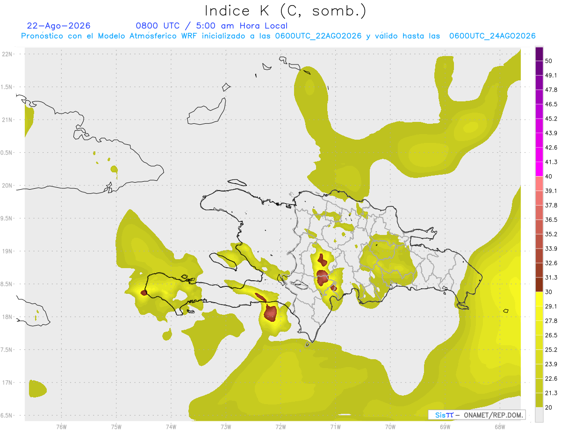The image size is (561, 433).
Task: Click longitude label "70W"
Action: pos(390,426)
